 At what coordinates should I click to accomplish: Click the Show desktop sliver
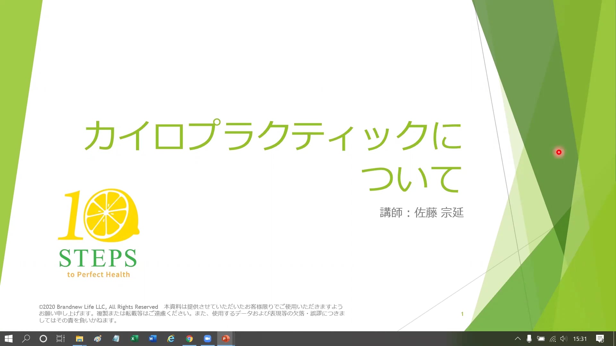[x=614, y=339]
